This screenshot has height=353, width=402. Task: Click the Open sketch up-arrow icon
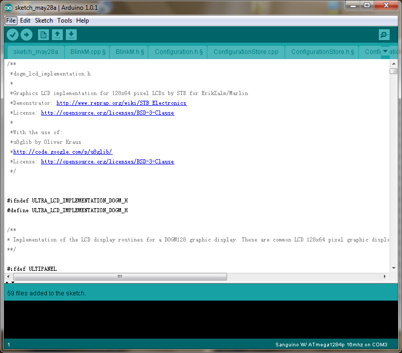58,34
